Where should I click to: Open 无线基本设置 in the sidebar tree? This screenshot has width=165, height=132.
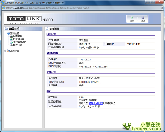tap(20, 42)
